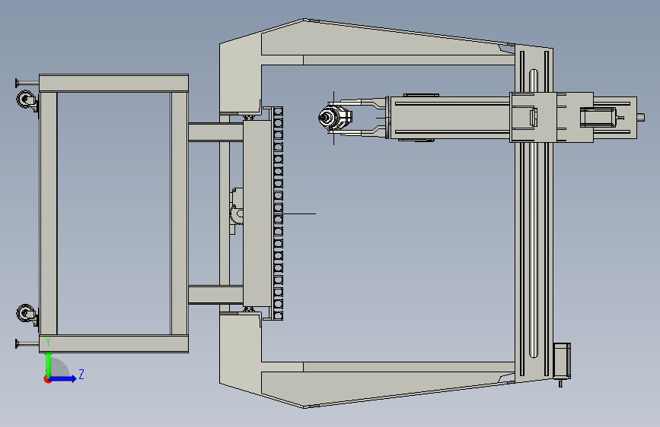The width and height of the screenshot is (660, 427).
Task: Select the top beam of the left rectangular frame
Action: click(x=113, y=84)
